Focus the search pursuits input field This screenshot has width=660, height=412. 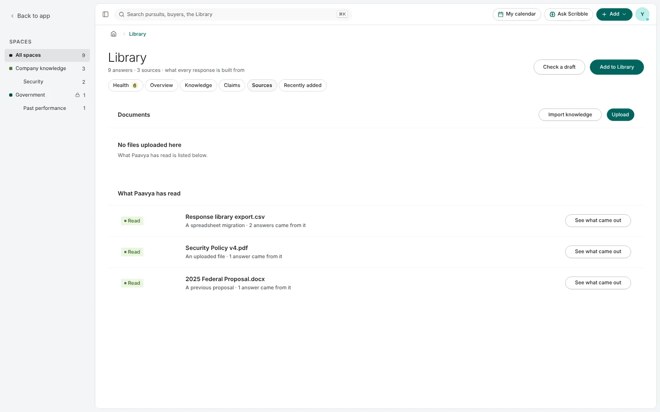tap(233, 14)
